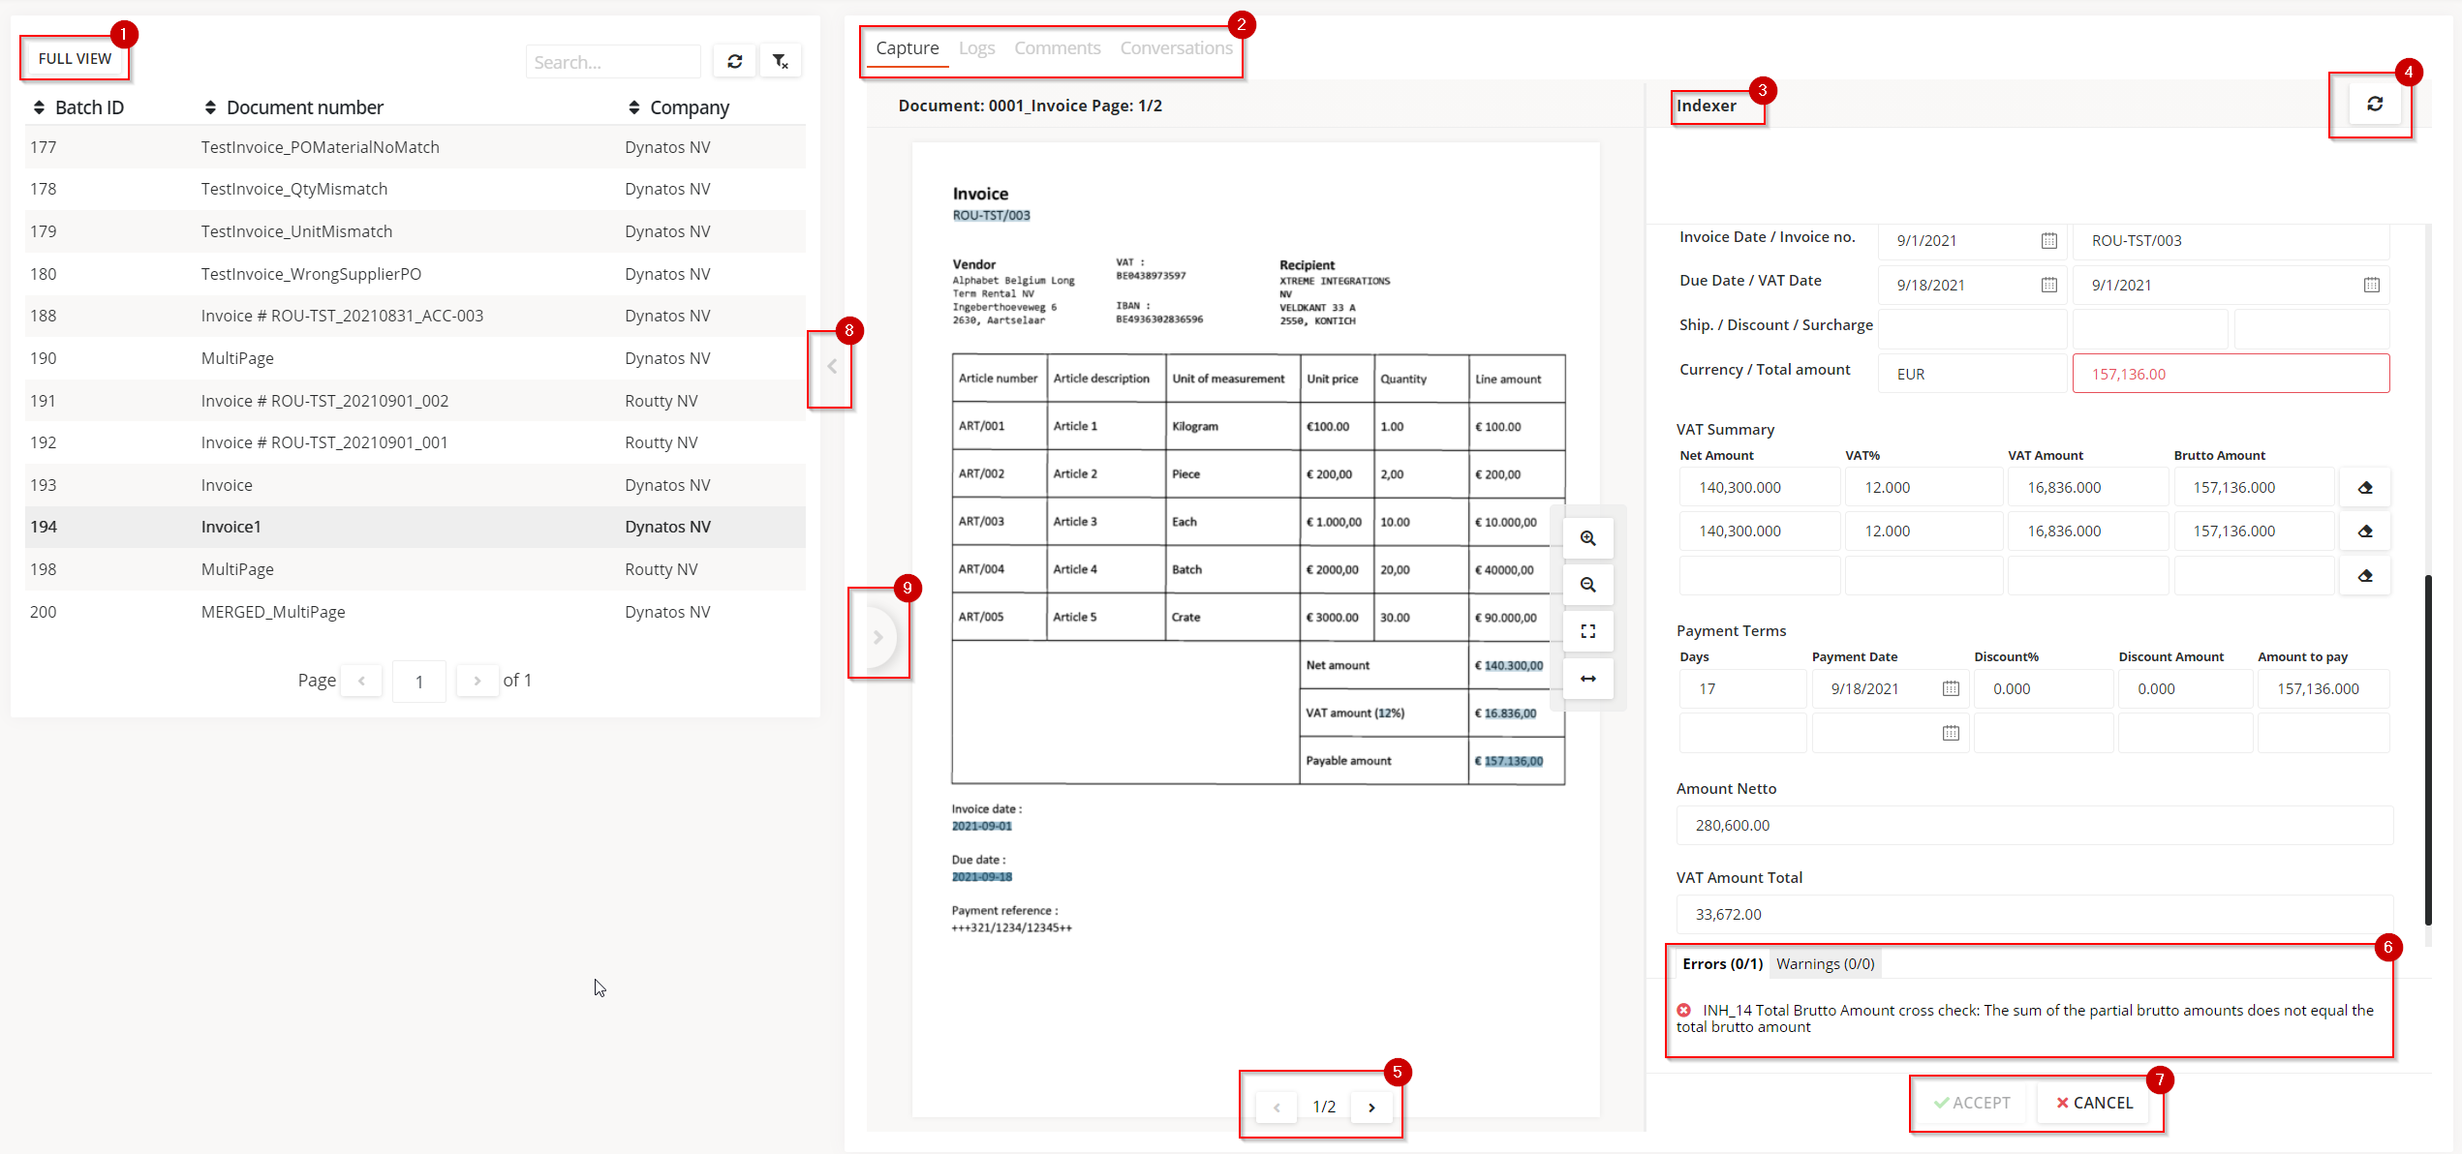The image size is (2462, 1154).
Task: Open the Invoice Date calendar picker
Action: point(2048,240)
